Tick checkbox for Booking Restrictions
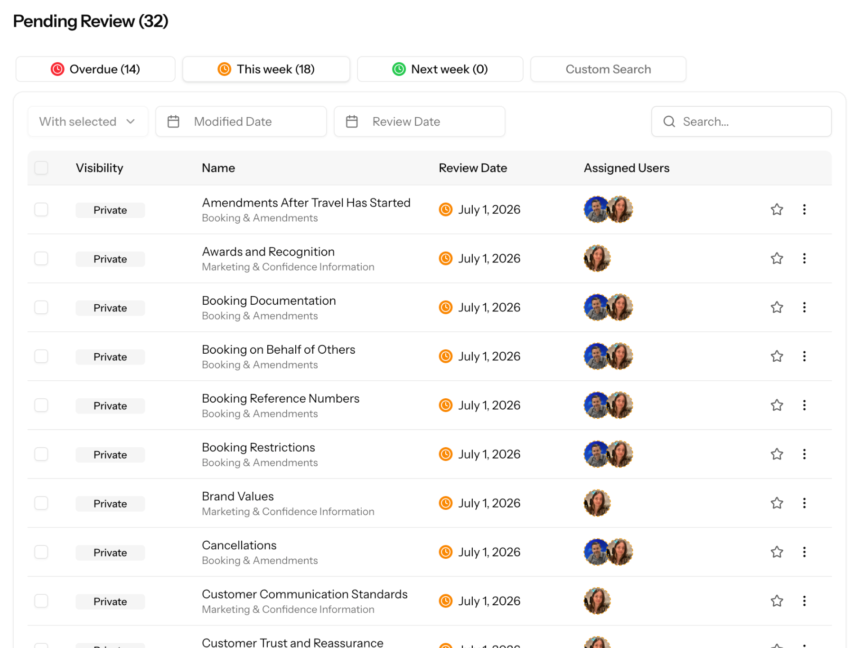The height and width of the screenshot is (648, 863). tap(41, 454)
